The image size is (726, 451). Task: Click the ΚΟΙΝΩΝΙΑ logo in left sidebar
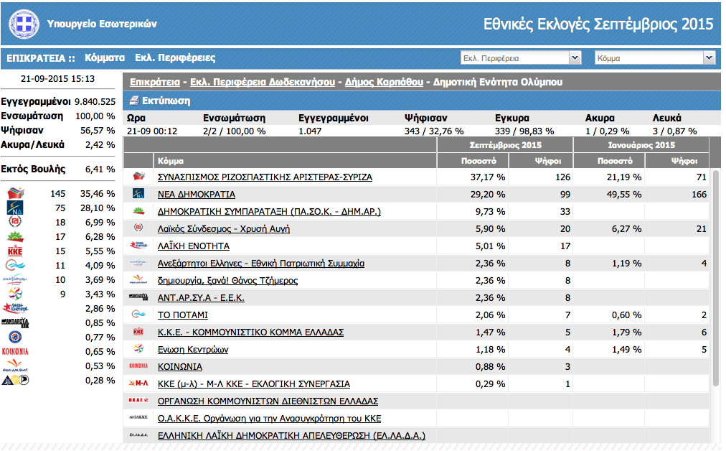14,352
